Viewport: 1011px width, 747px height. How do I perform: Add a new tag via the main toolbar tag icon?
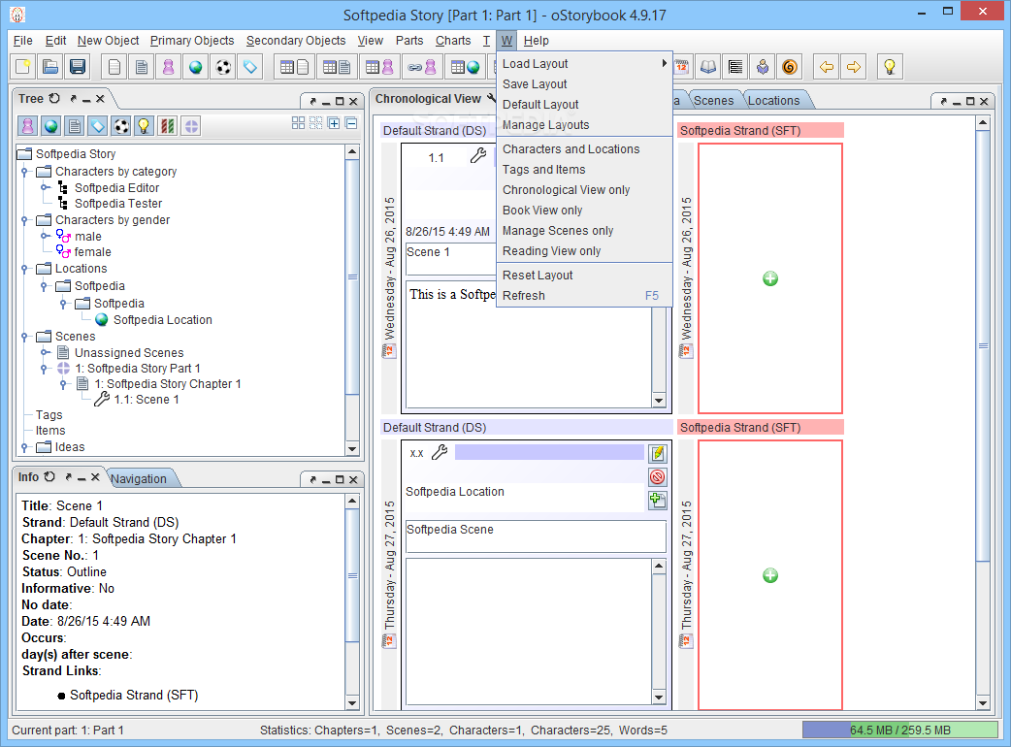250,67
